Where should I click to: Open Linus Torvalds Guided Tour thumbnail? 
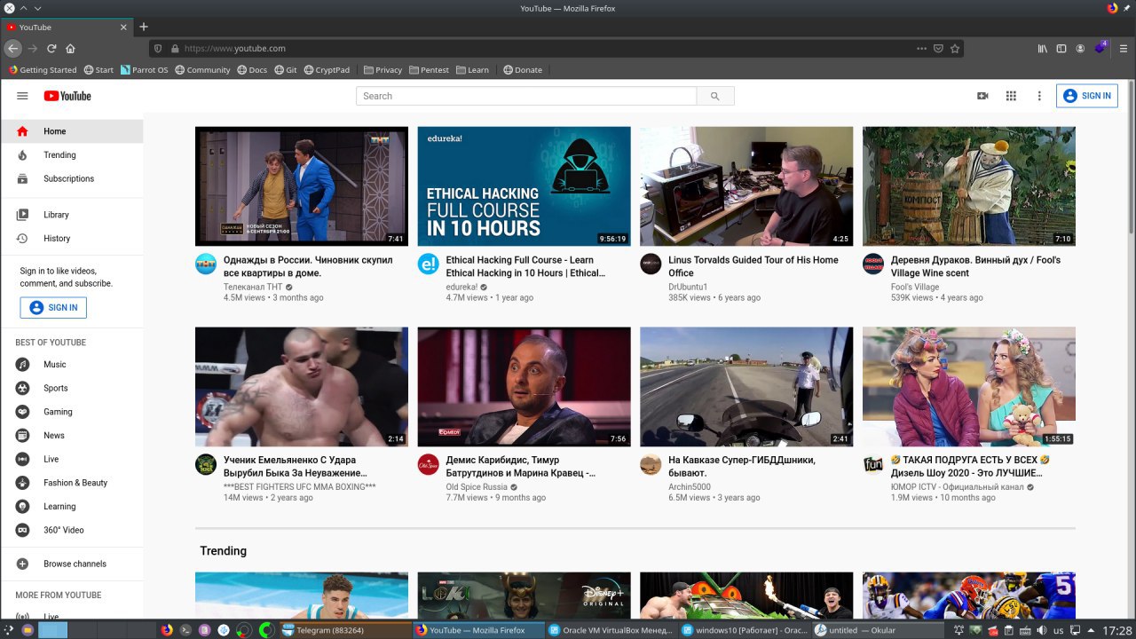[746, 186]
